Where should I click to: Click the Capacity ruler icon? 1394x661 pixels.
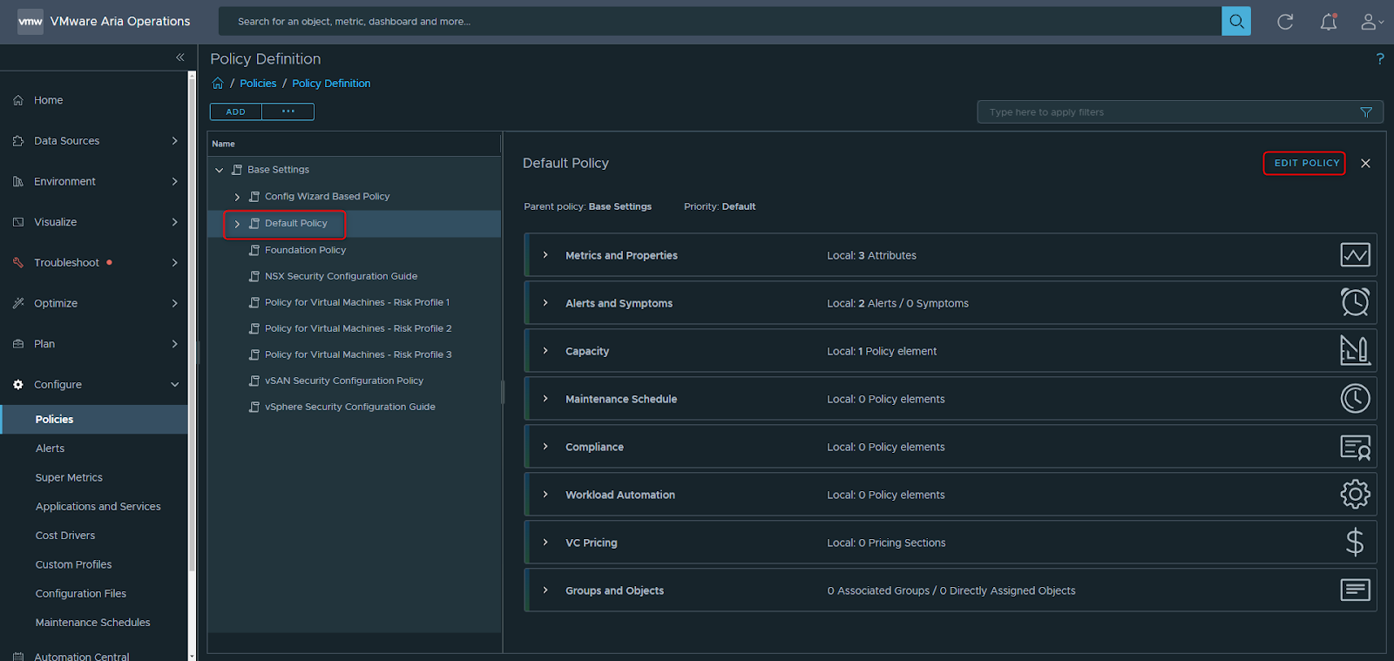(1355, 350)
